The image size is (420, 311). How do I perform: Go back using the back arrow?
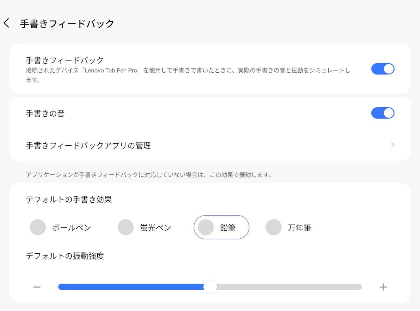click(x=6, y=23)
